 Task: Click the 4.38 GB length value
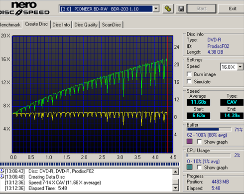215,52
